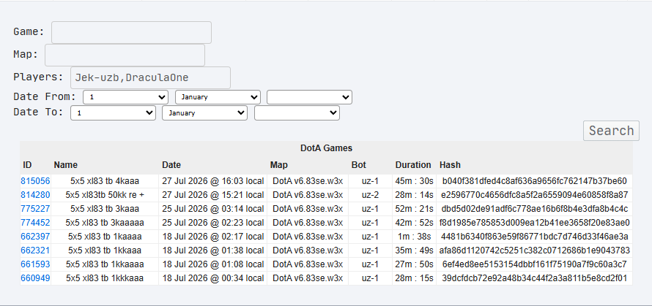Click duration 28m : 15s

coord(414,278)
